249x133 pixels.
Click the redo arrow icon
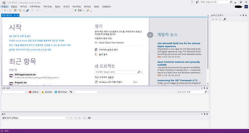(x=38, y=10)
